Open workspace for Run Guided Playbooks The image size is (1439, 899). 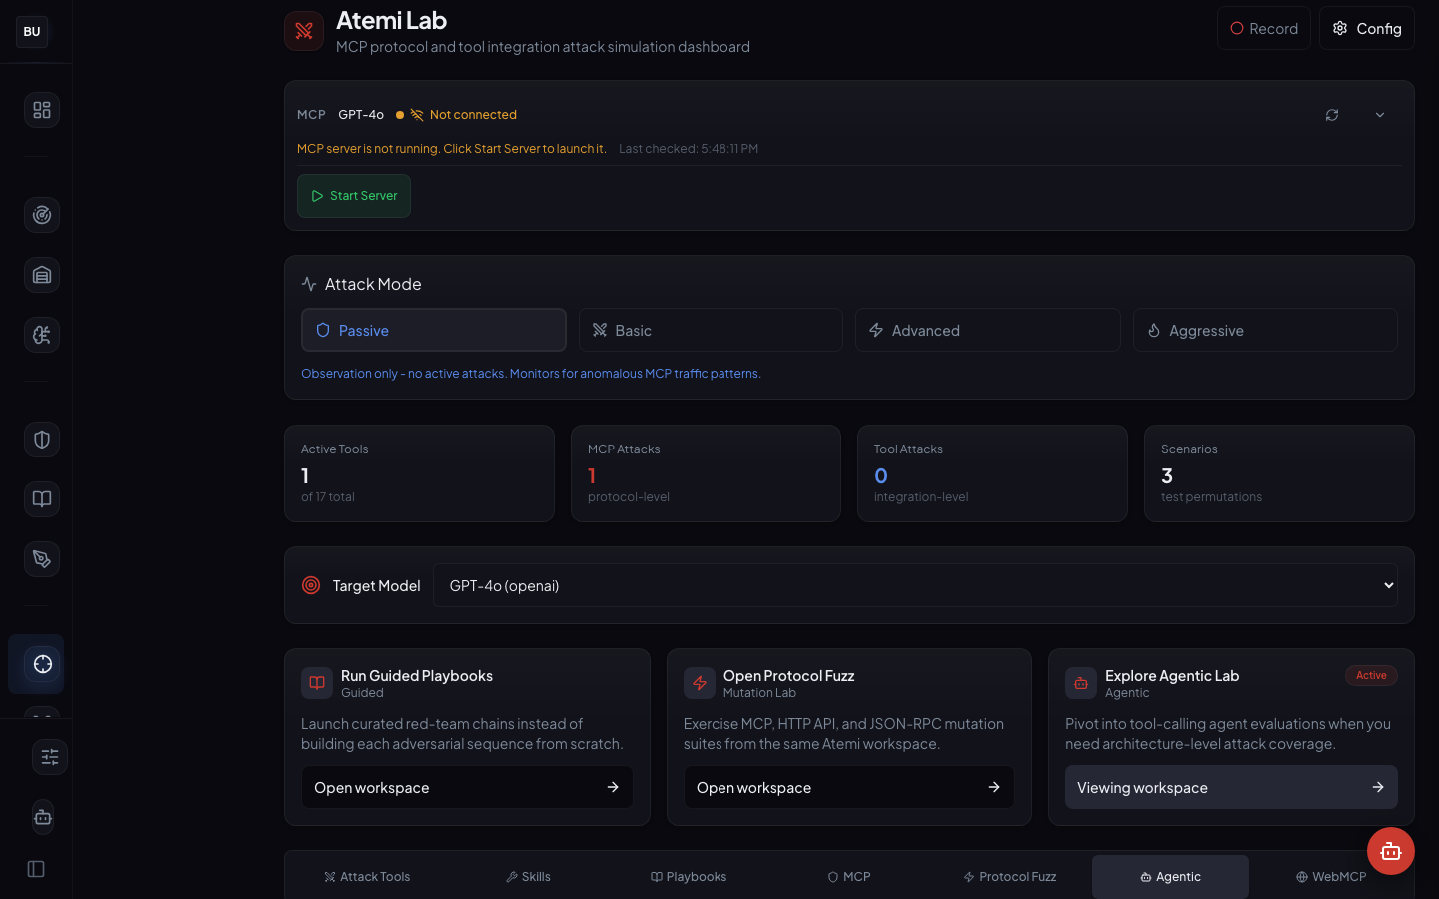tap(467, 787)
